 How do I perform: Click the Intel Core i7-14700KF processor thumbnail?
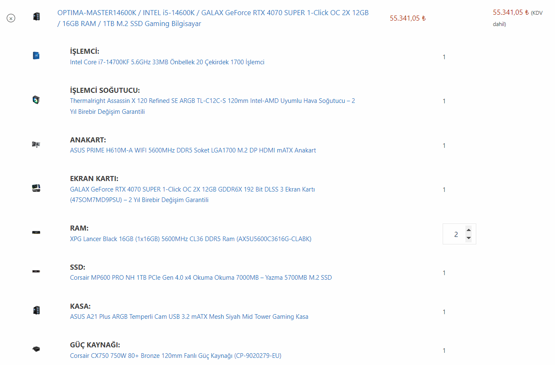coord(36,55)
